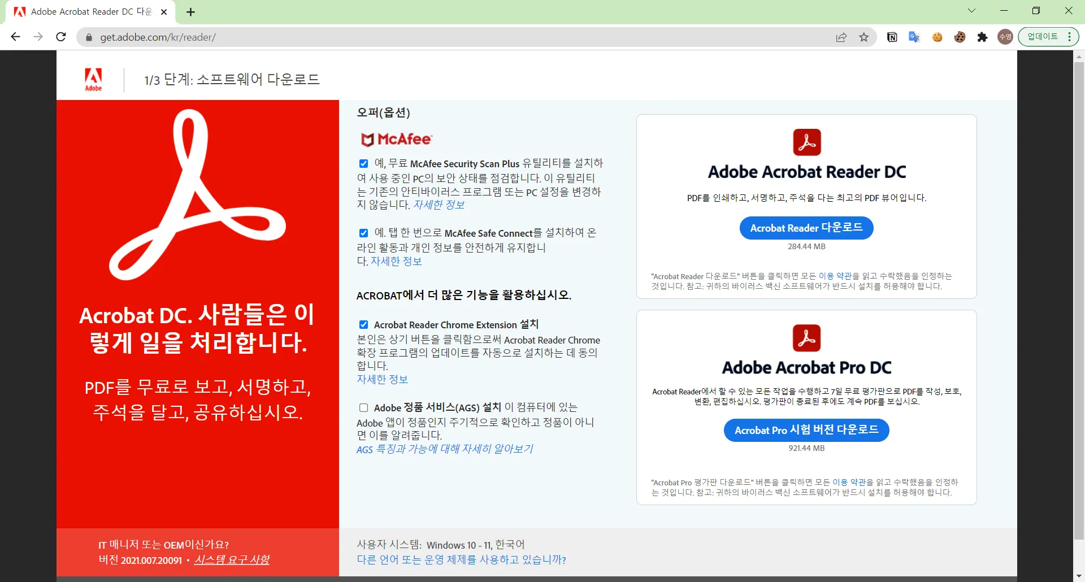Click the Acrobat Reader DC red app icon

point(806,142)
